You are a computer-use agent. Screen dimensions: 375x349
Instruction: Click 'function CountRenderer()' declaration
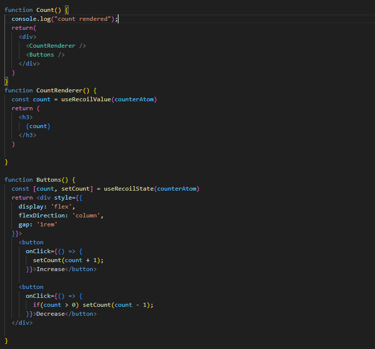pyautogui.click(x=47, y=90)
